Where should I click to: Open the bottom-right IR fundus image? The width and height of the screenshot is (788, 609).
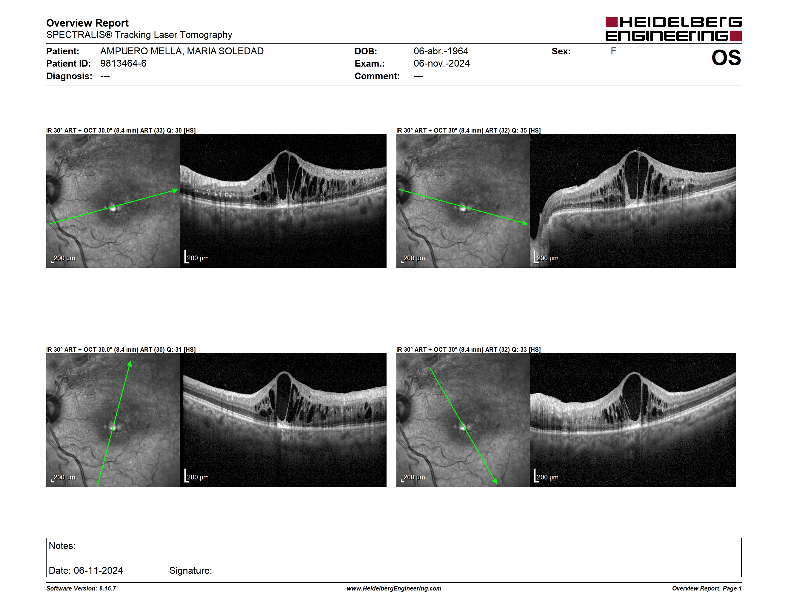(x=463, y=420)
